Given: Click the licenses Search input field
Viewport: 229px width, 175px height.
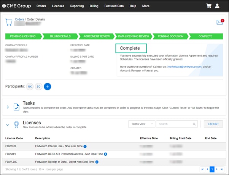Looking at the screenshot, I should click(x=176, y=124).
